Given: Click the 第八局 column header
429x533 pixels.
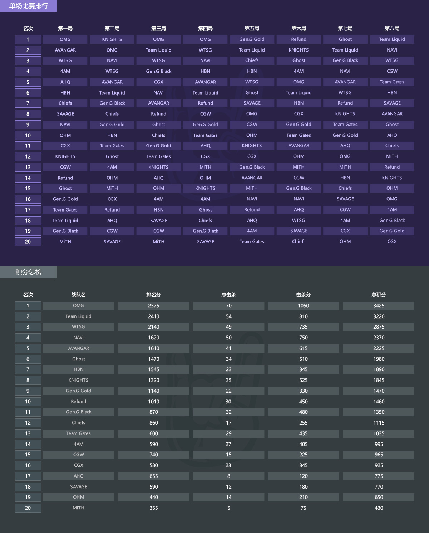Looking at the screenshot, I should 392,29.
